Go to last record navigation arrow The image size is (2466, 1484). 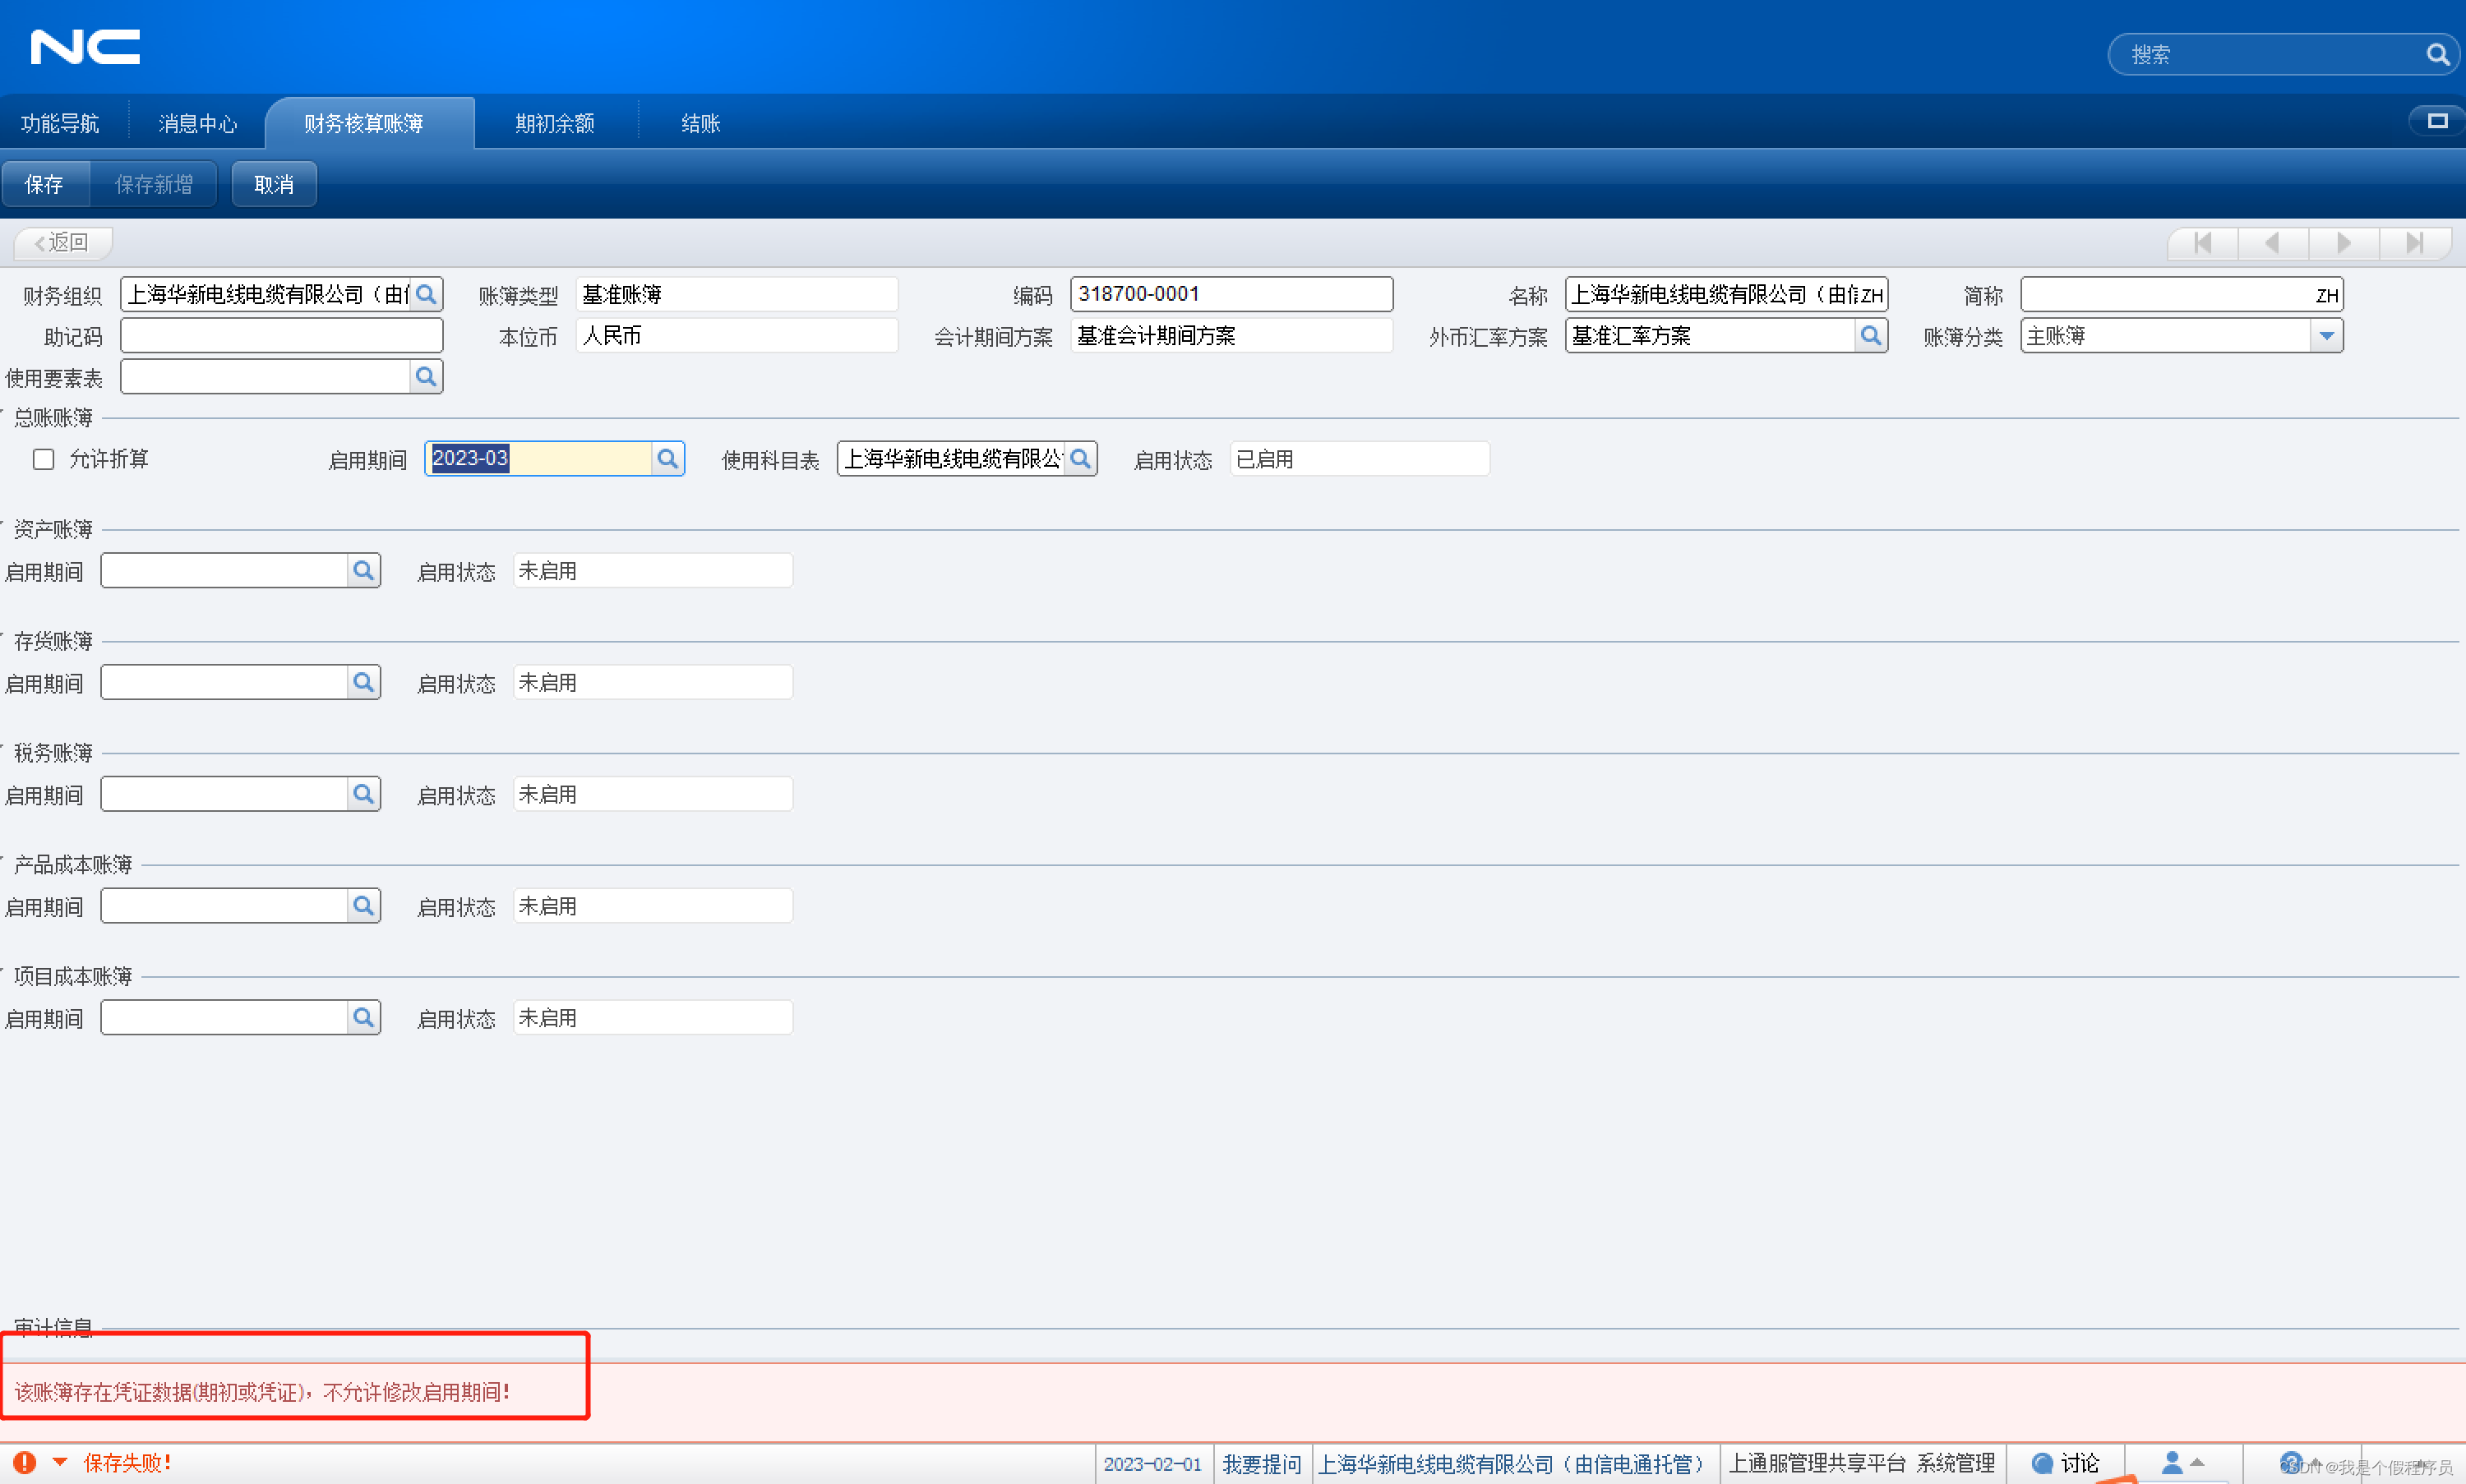coord(2414,243)
